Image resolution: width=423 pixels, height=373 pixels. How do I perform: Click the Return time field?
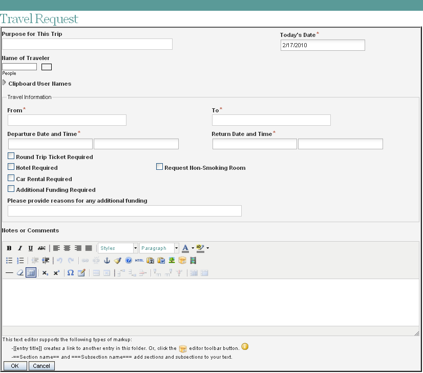coord(341,144)
